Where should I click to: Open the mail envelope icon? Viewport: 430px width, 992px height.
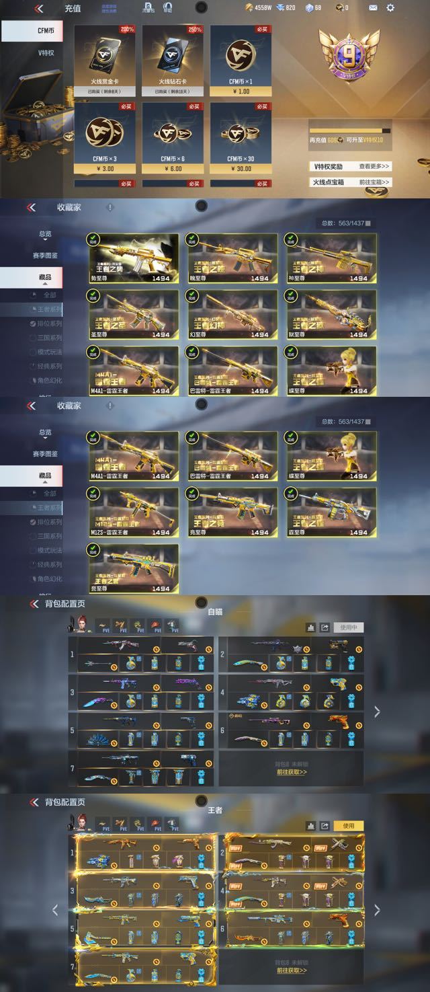(x=373, y=8)
